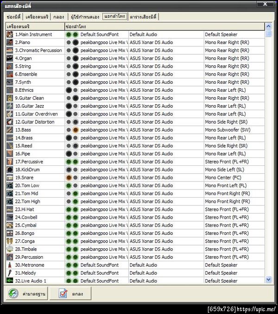
Task: Switch to the เครื่องดนตรี tab
Action: click(x=37, y=17)
